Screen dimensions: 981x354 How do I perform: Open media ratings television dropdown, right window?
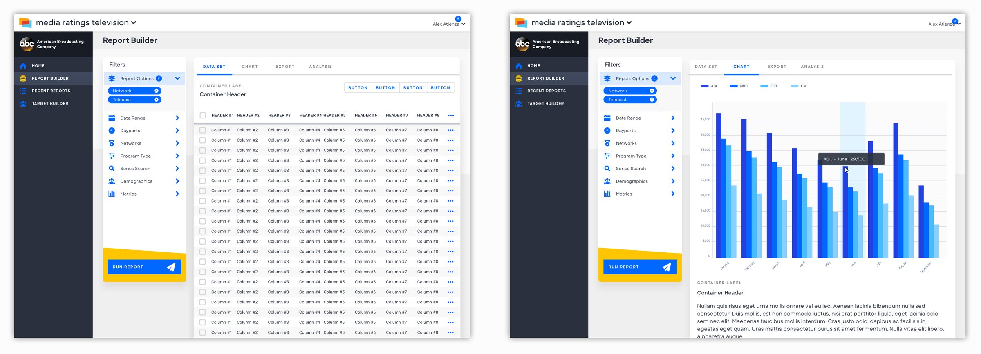(x=629, y=23)
